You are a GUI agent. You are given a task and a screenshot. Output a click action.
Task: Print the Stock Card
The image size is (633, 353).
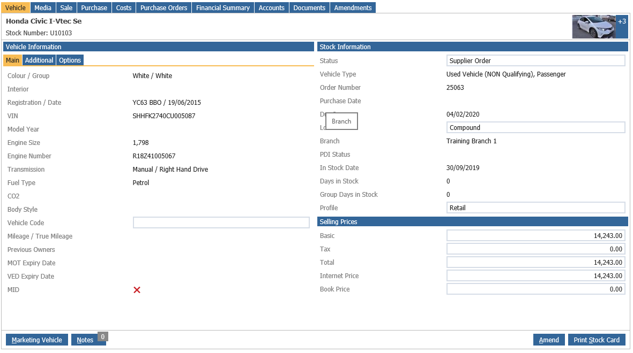click(597, 340)
